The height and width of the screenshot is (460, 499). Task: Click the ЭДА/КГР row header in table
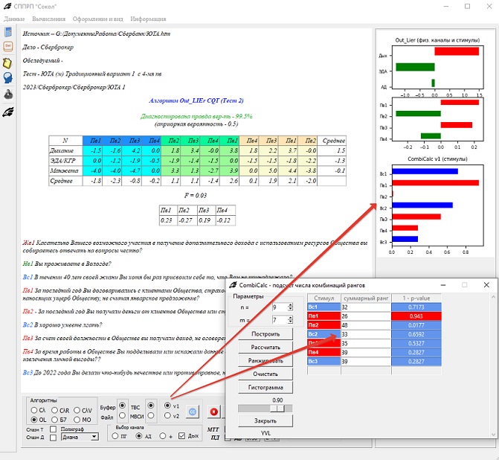65,161
